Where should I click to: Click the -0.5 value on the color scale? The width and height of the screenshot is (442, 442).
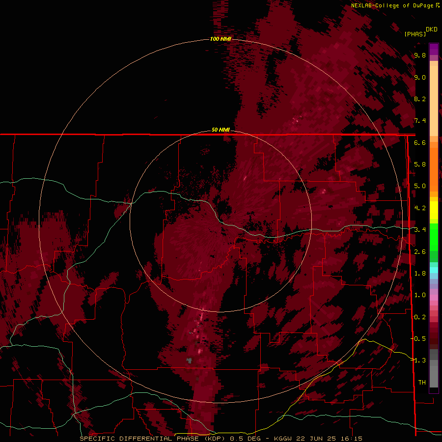(418, 338)
